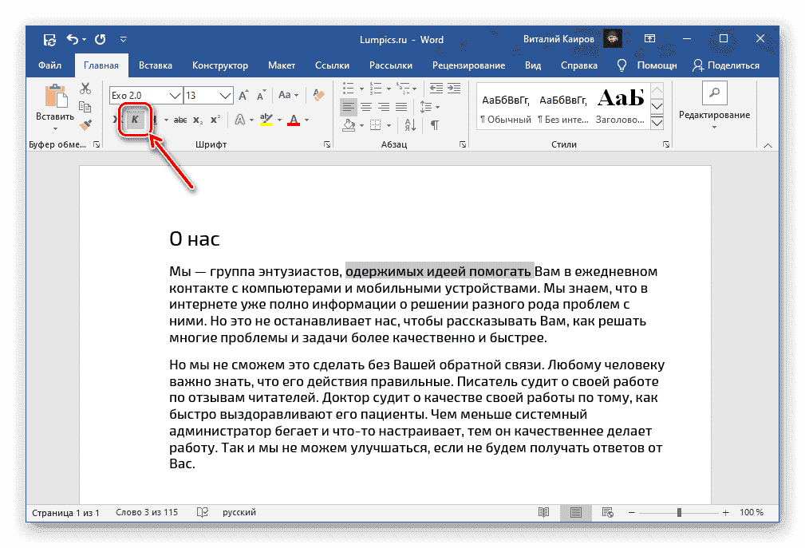Apply yellow text highlight color
This screenshot has height=548, width=805.
265,119
